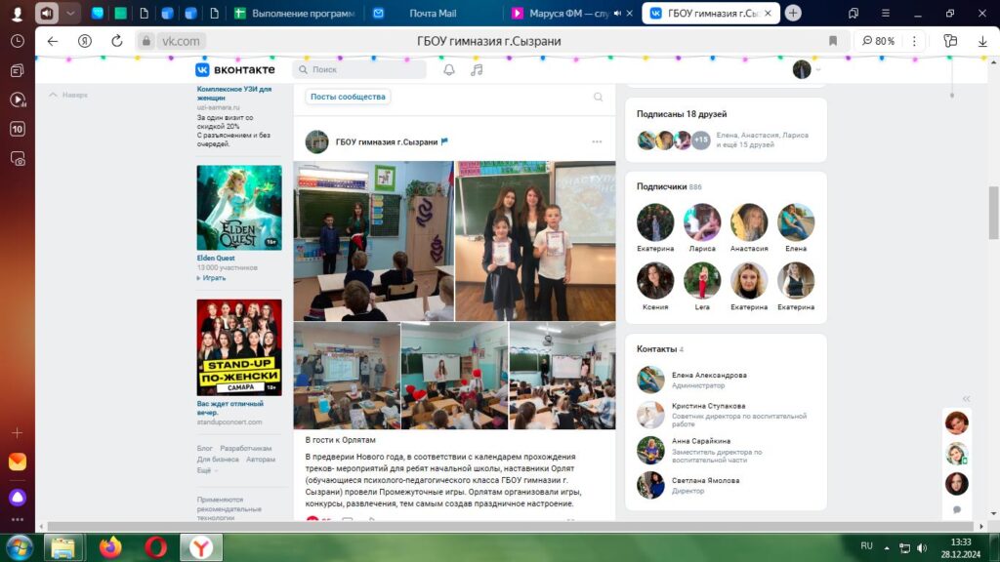
Task: Open profile menu next to avatar
Action: (818, 70)
